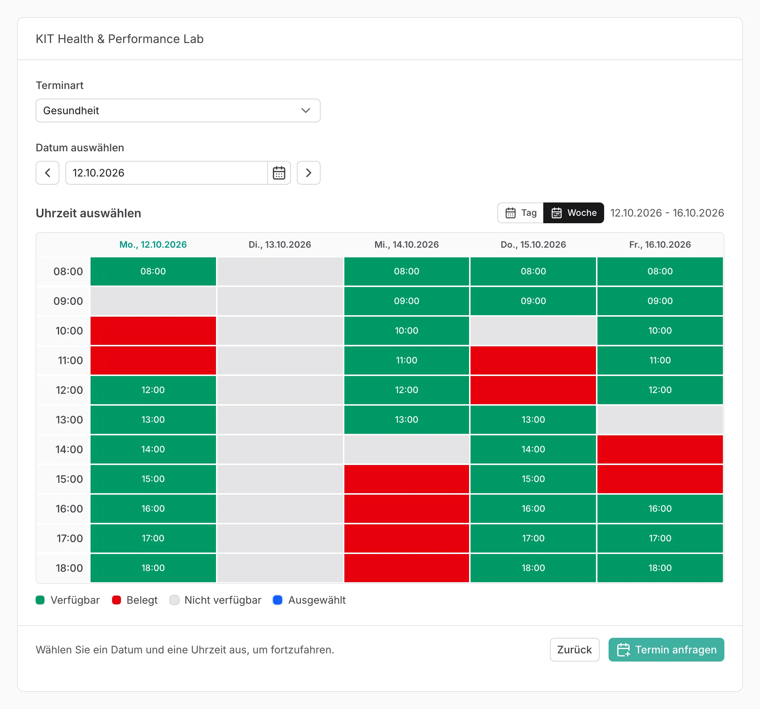This screenshot has width=760, height=709.
Task: Select Monday 15:00 available slot
Action: click(x=153, y=479)
